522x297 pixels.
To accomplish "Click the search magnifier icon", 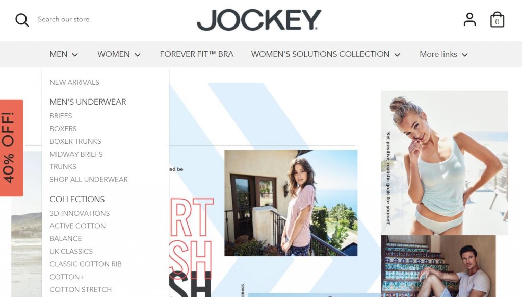I will tap(22, 20).
